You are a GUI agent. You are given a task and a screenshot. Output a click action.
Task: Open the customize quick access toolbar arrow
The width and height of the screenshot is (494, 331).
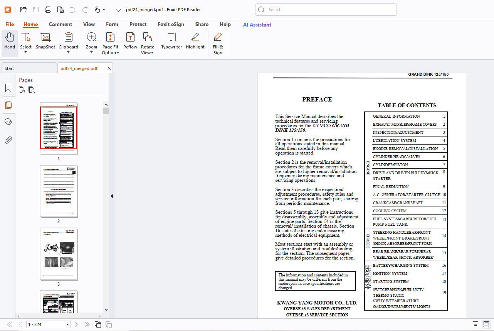click(x=118, y=10)
